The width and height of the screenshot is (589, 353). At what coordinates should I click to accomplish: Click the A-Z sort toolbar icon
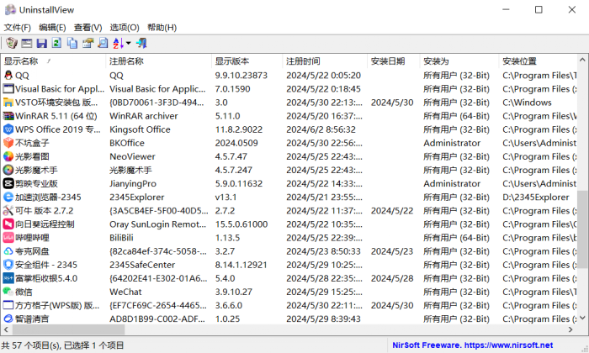coord(118,43)
